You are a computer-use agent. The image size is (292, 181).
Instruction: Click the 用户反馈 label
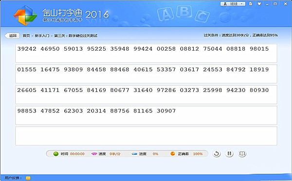(x=13, y=178)
